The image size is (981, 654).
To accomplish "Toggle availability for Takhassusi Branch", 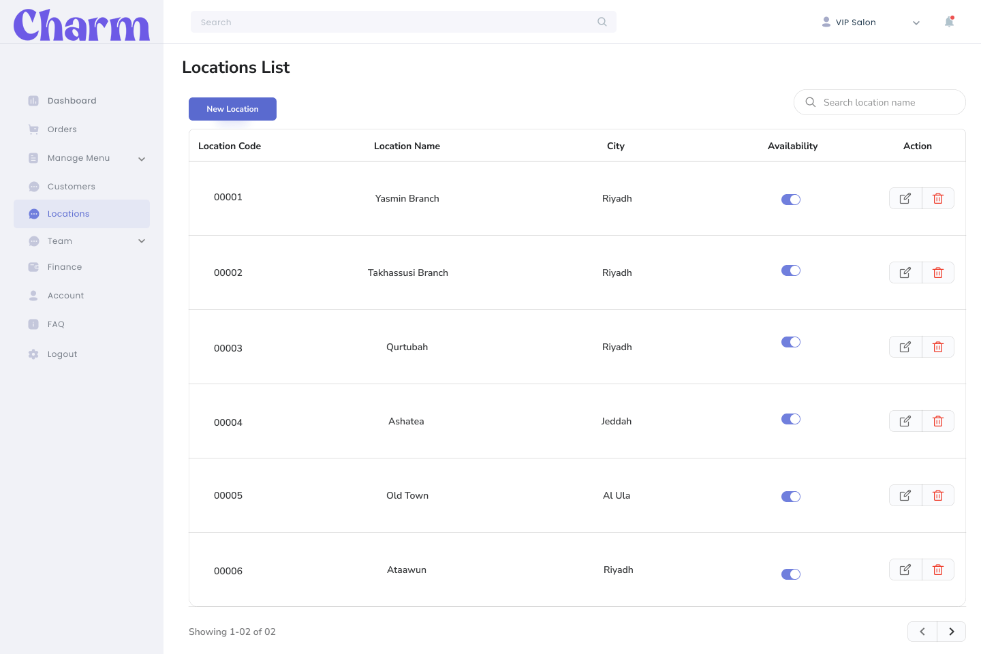I will 791,270.
